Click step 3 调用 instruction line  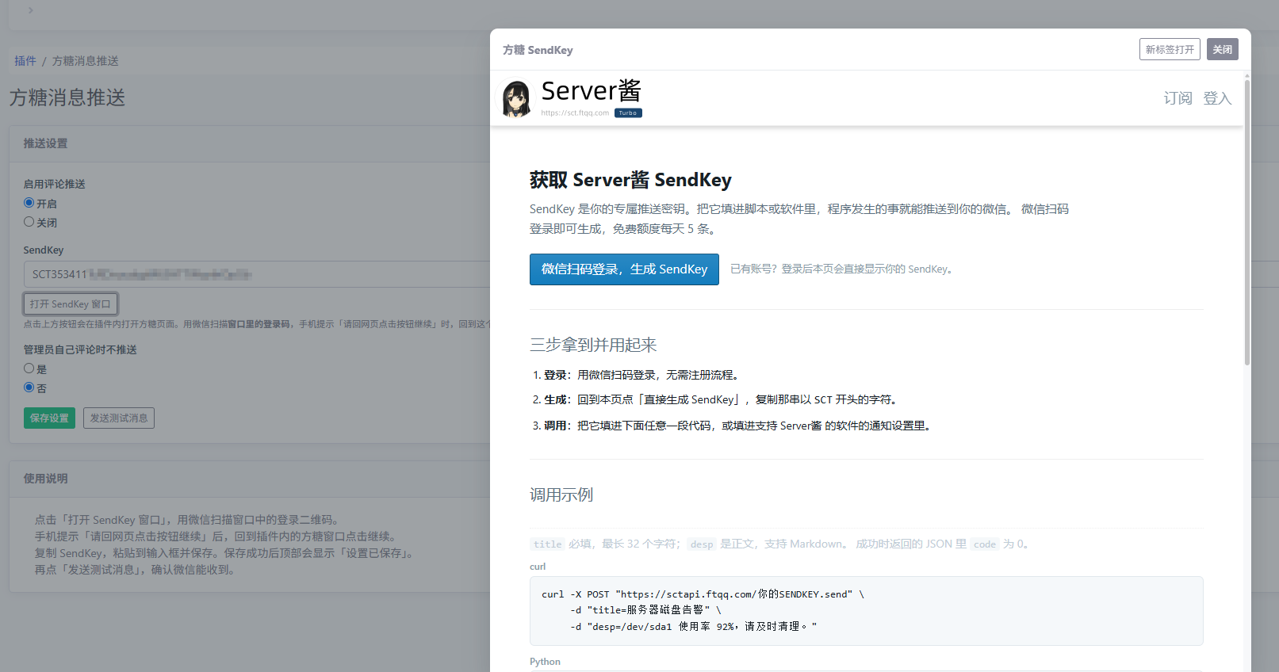pyautogui.click(x=733, y=426)
